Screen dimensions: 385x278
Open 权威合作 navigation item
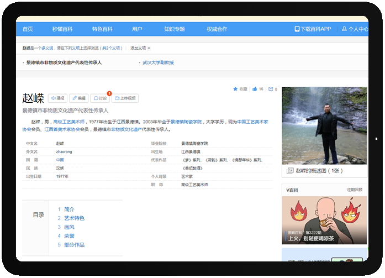click(x=217, y=29)
